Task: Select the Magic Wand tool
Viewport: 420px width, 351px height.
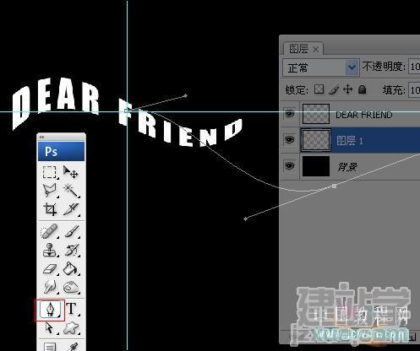Action: (x=70, y=191)
